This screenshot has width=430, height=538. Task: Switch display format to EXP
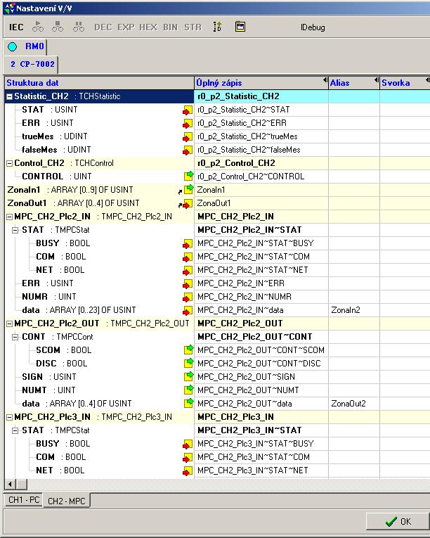126,27
